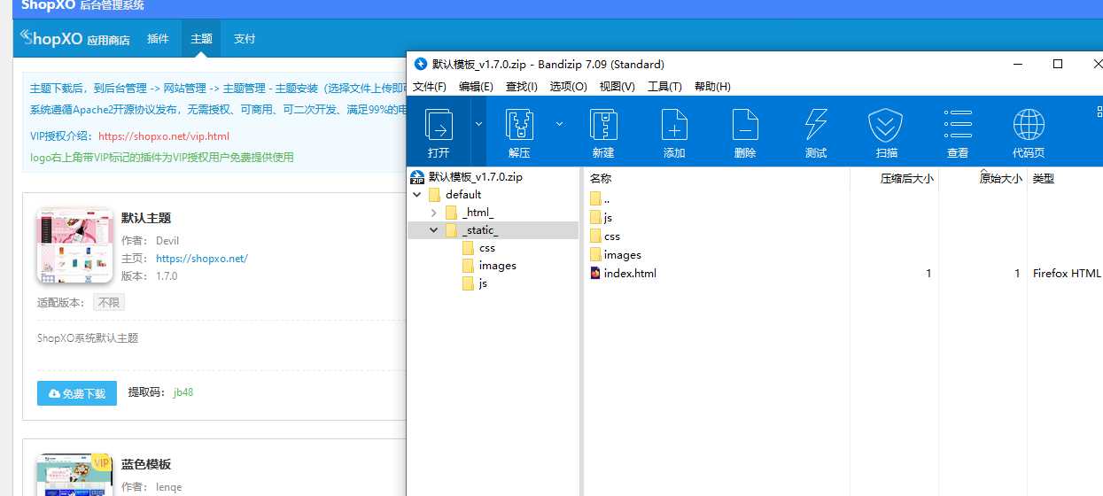1103x496 pixels.
Task: Click the 默认主题 preview thumbnail
Action: (x=74, y=246)
